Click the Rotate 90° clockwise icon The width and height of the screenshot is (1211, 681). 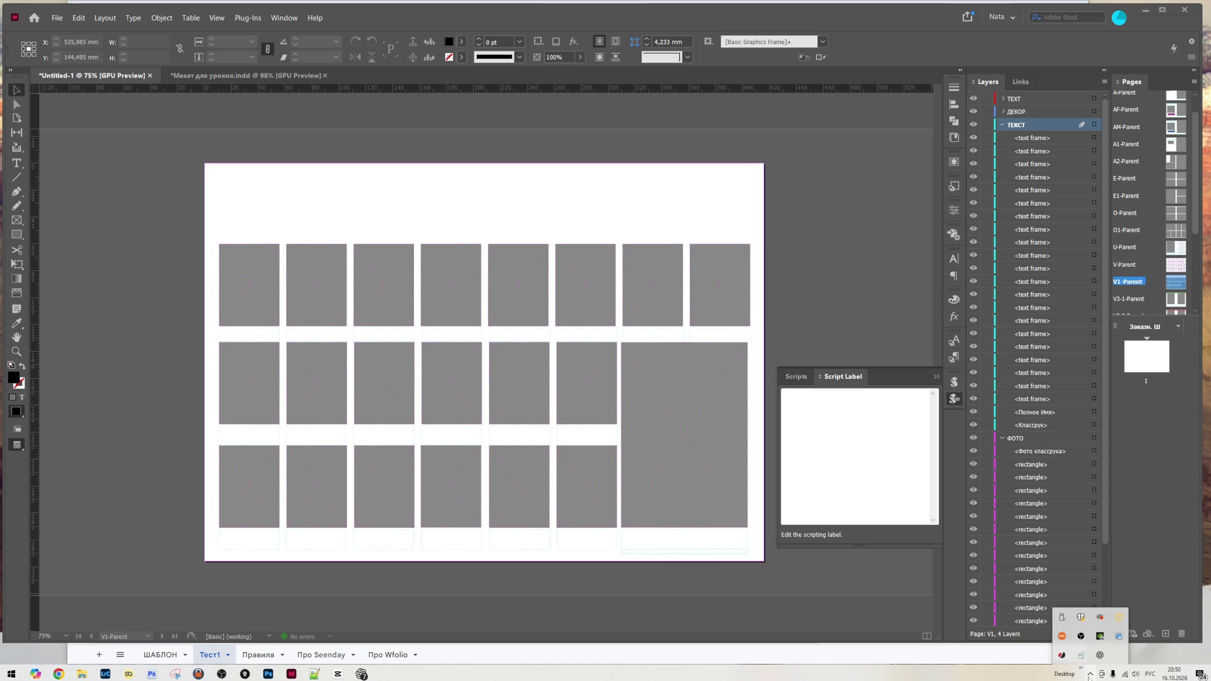(355, 42)
